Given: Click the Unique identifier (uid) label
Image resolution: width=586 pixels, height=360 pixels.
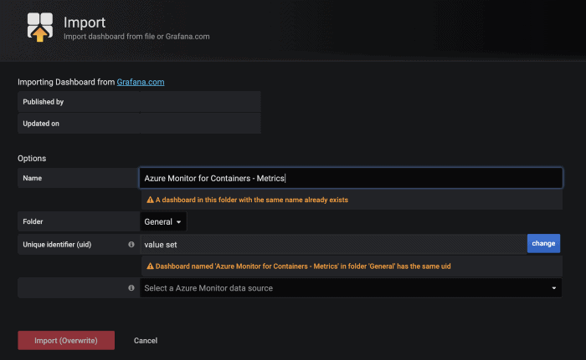Looking at the screenshot, I should 57,245.
